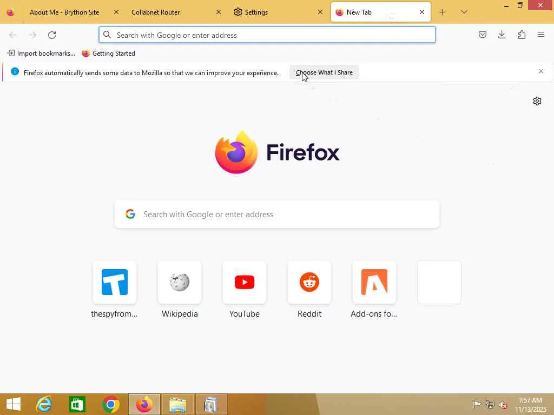Click the empty shortcut tile
This screenshot has width=554, height=415.
439,282
